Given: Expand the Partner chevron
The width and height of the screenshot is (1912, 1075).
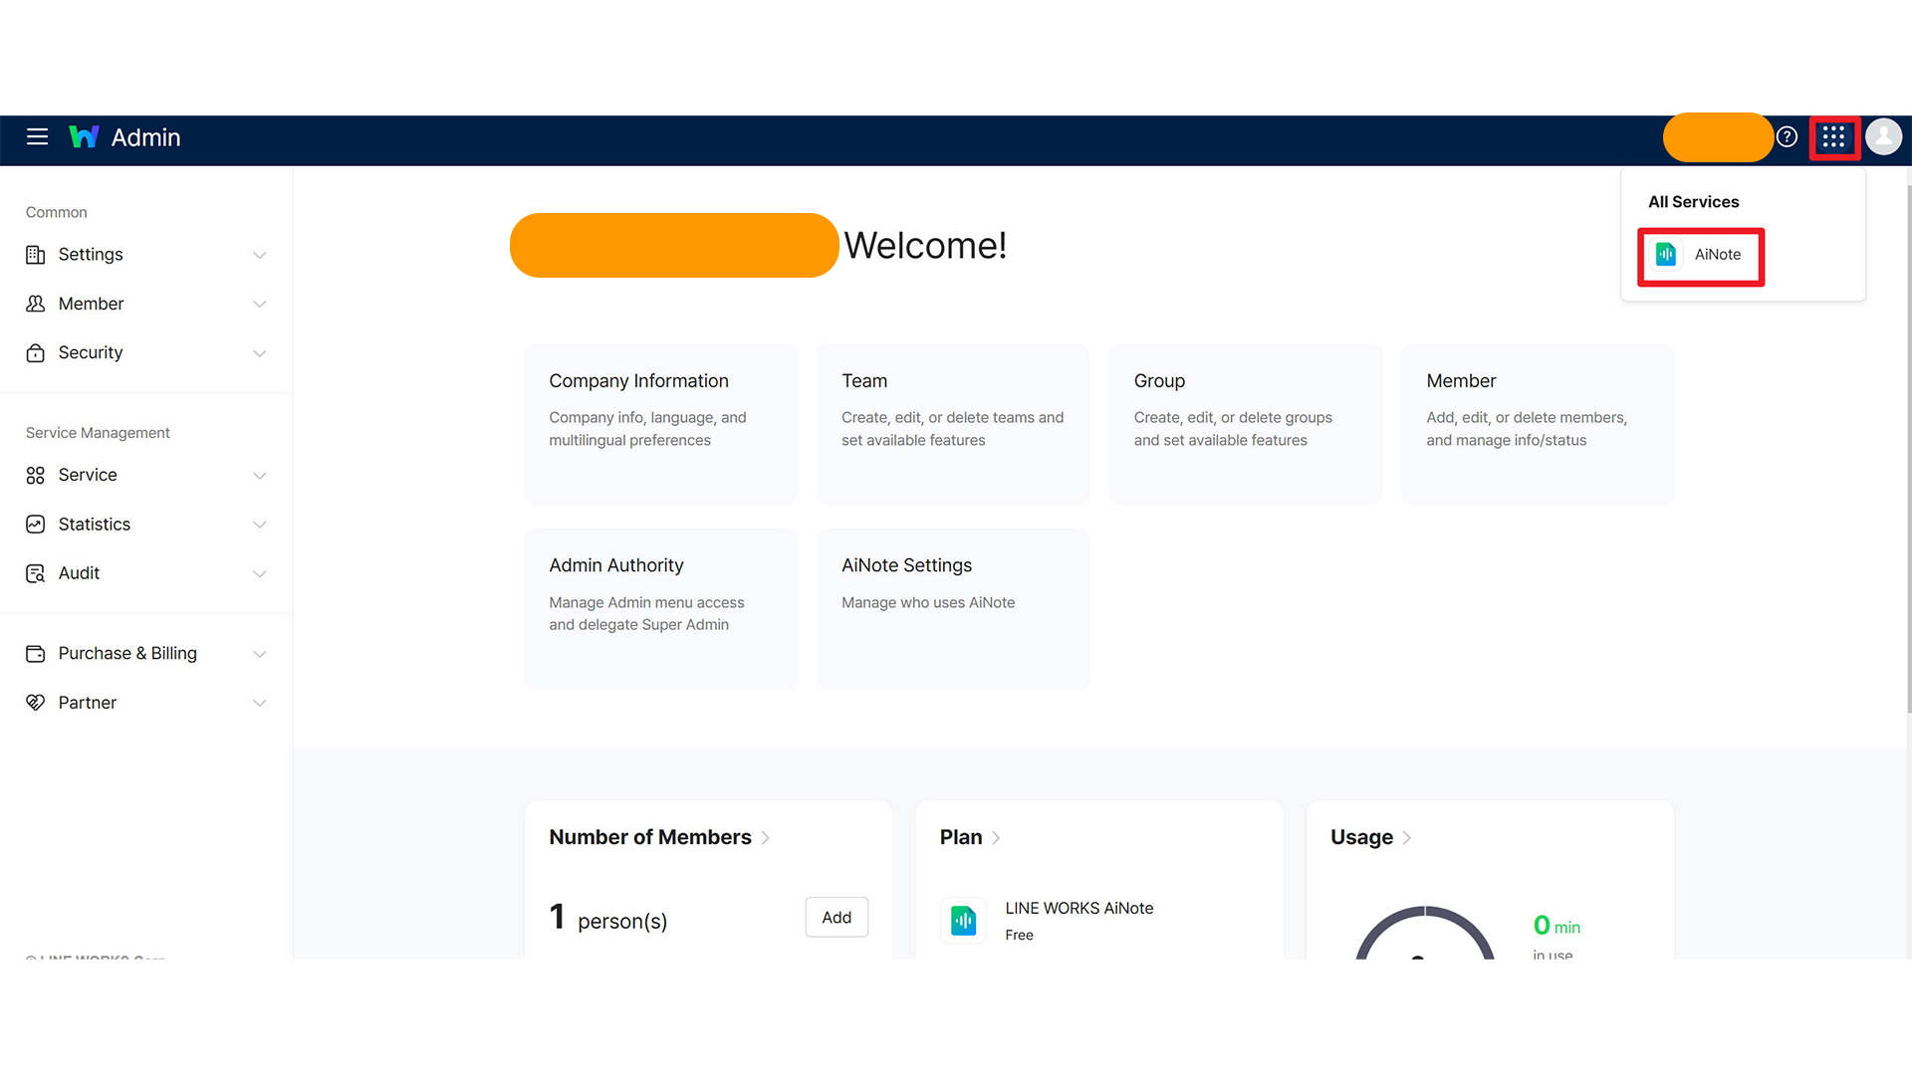Looking at the screenshot, I should [260, 703].
